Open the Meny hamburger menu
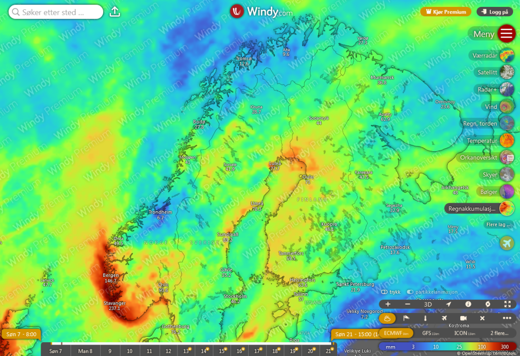 [506, 34]
